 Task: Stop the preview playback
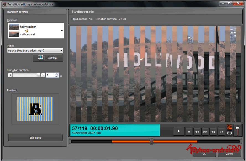pos(189,132)
